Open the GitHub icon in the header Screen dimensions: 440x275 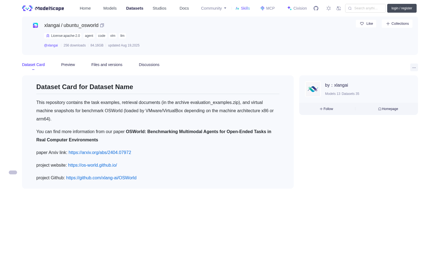tap(316, 8)
